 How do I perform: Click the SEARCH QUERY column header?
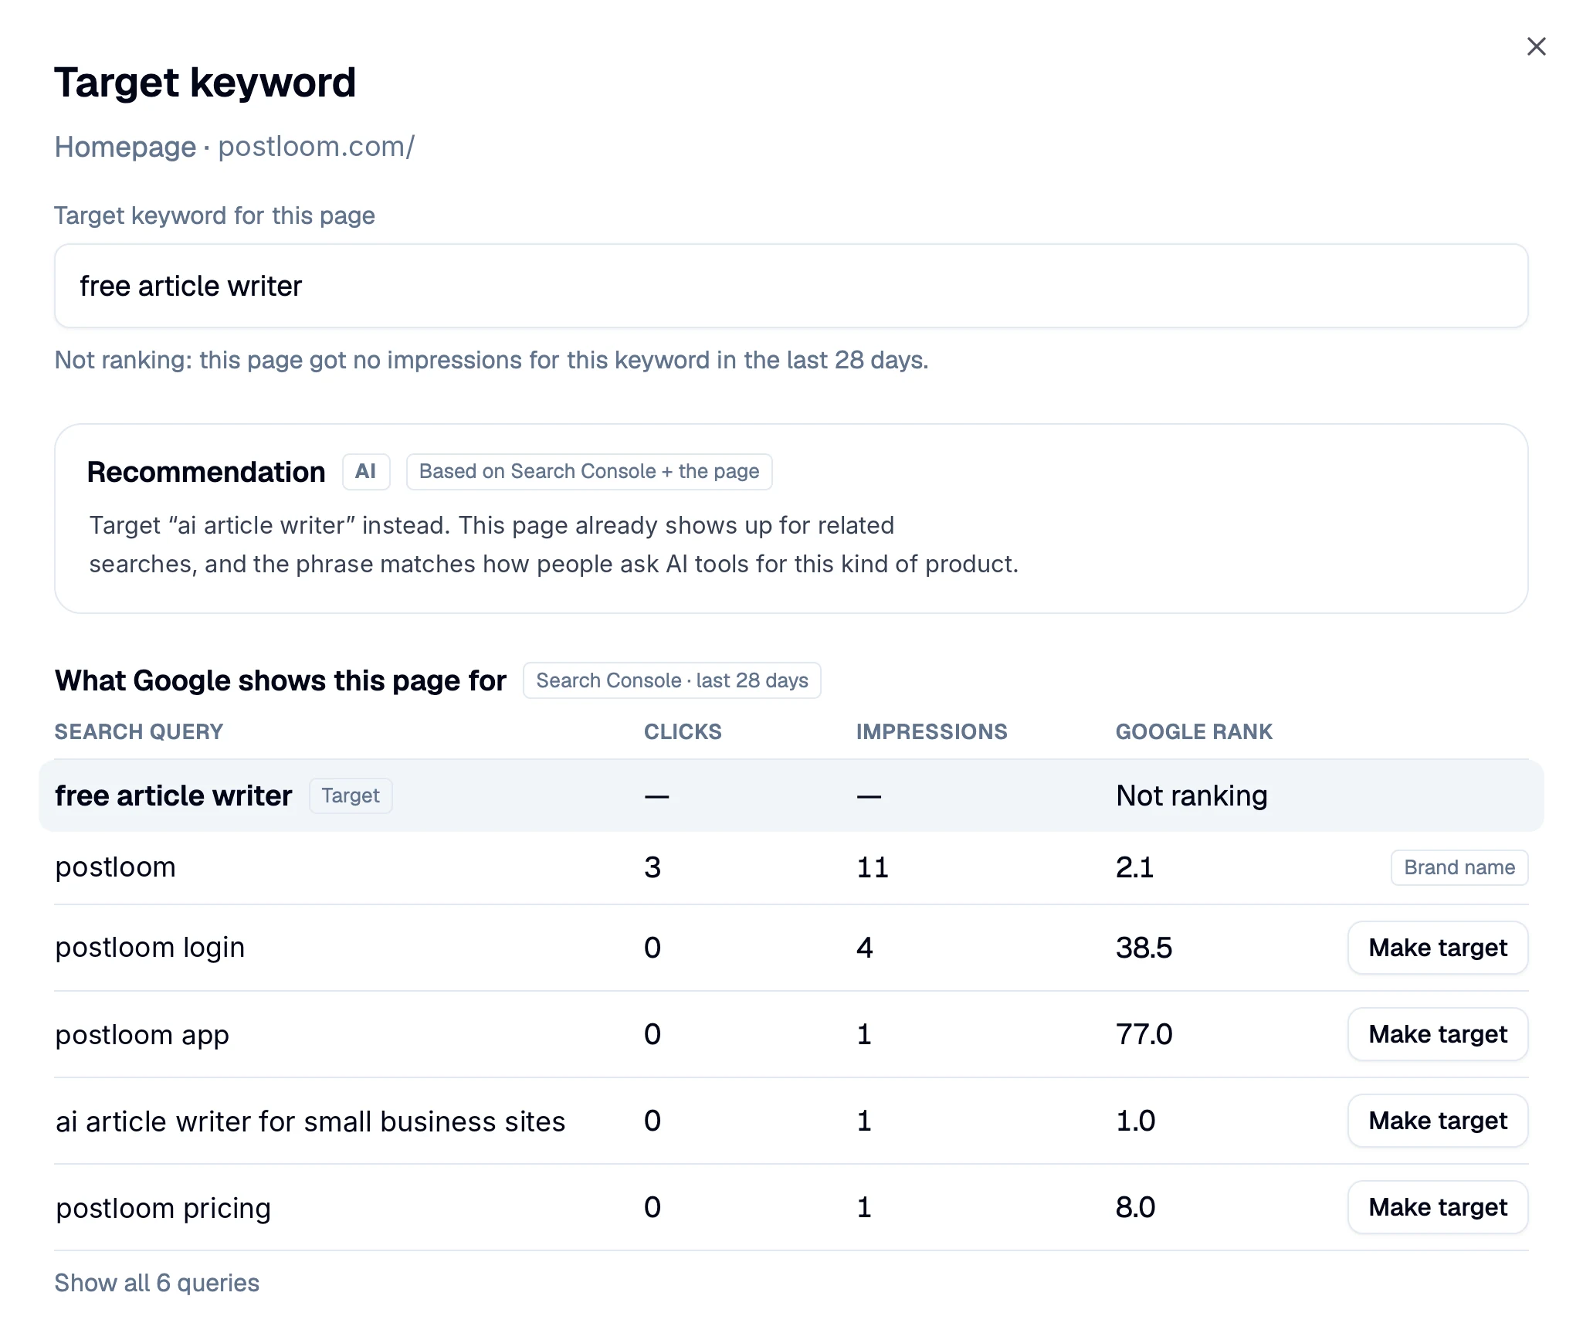pyautogui.click(x=139, y=731)
